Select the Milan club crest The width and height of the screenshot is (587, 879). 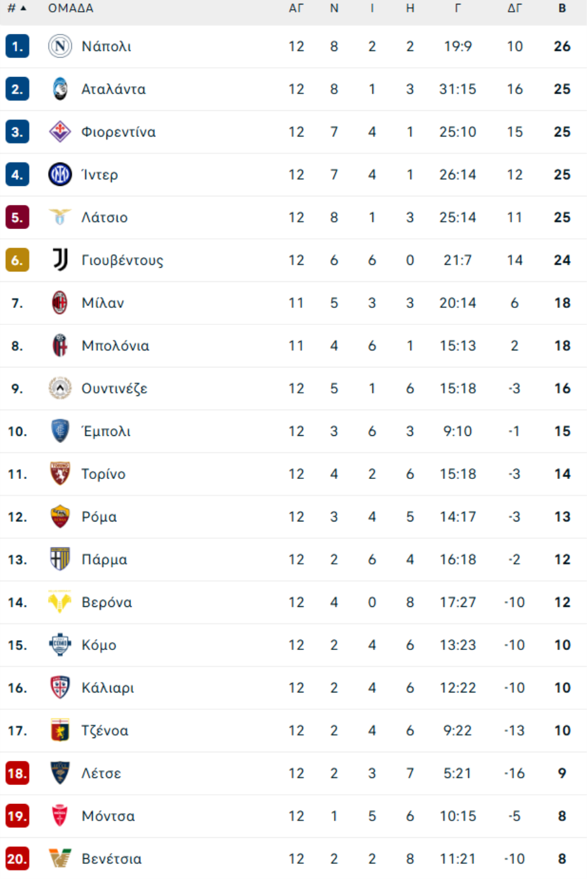coord(60,303)
